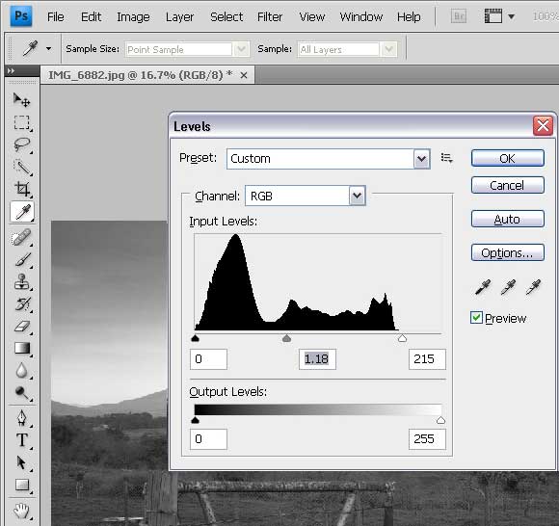Click the input shadow field showing 0
This screenshot has width=559, height=526.
208,359
